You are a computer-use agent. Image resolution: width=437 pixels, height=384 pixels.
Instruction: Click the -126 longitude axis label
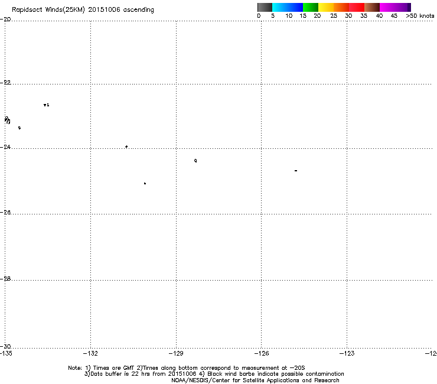pyautogui.click(x=262, y=354)
